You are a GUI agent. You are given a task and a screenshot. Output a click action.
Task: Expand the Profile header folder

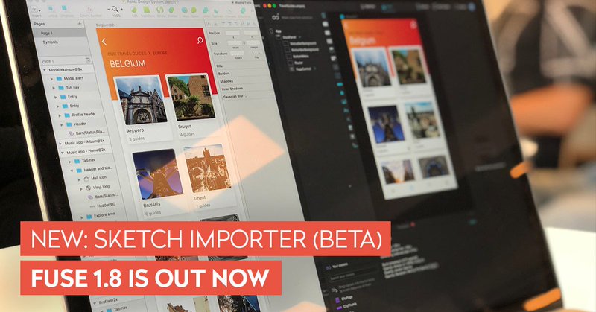(60, 115)
